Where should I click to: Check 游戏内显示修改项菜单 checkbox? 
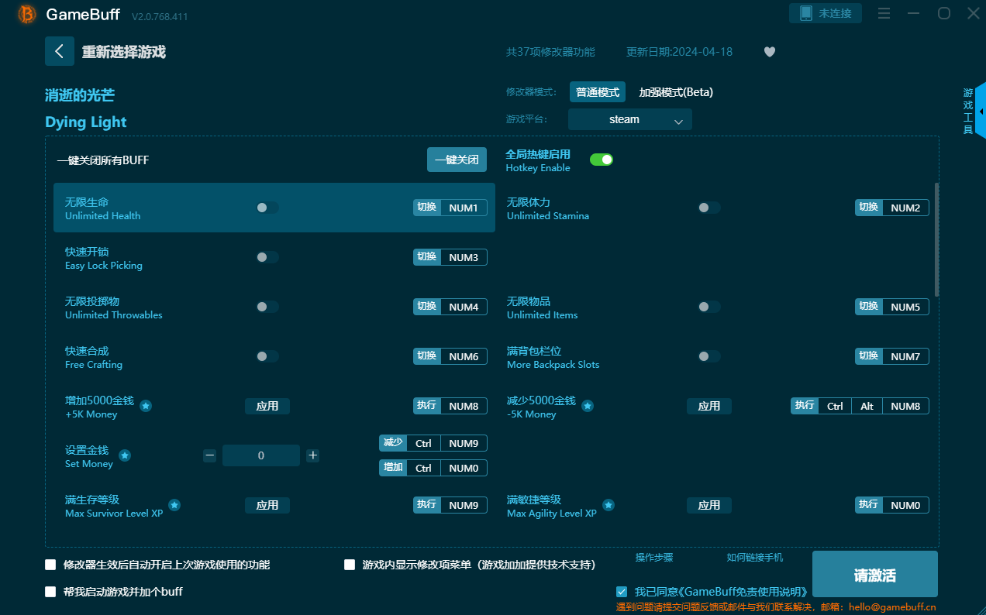(x=350, y=565)
